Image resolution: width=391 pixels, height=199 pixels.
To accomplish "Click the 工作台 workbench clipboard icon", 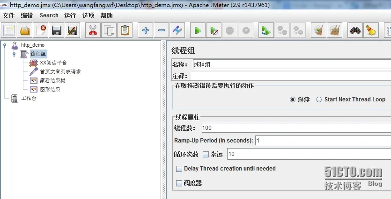I will tap(15, 99).
